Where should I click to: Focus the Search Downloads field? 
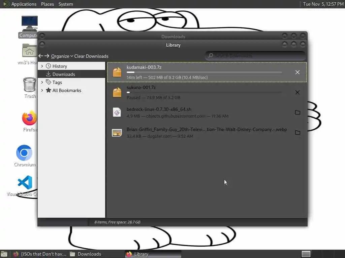click(x=255, y=56)
